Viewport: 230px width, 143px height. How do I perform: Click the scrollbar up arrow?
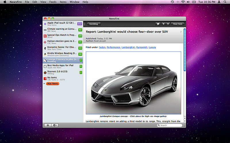pyautogui.click(x=185, y=118)
